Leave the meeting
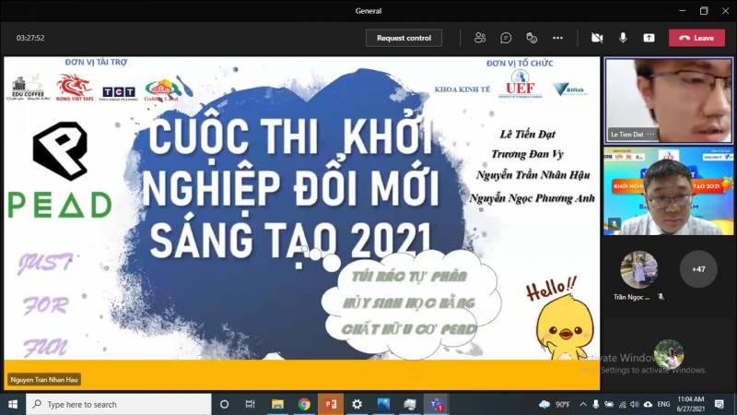 (x=696, y=38)
